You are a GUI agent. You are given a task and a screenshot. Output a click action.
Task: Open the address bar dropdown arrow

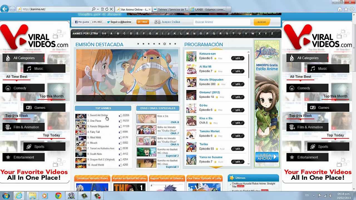tap(98, 9)
